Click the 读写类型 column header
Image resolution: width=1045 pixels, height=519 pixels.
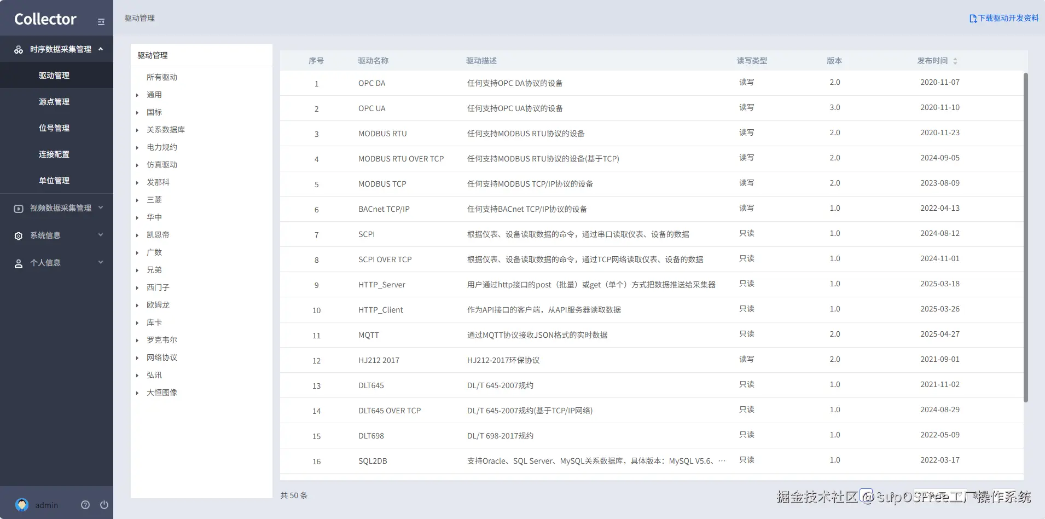[752, 61]
